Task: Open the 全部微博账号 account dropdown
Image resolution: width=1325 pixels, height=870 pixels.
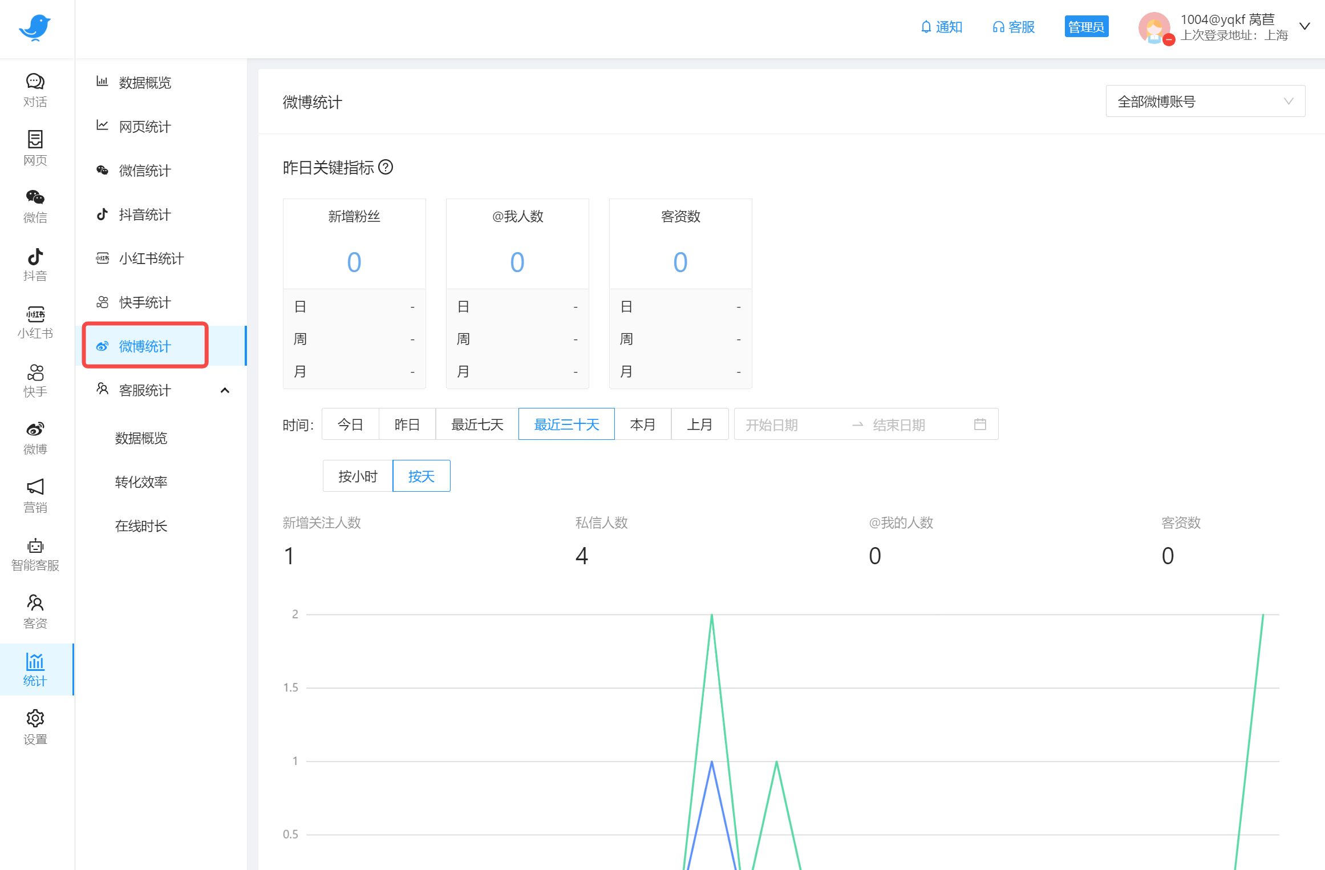Action: click(x=1205, y=101)
